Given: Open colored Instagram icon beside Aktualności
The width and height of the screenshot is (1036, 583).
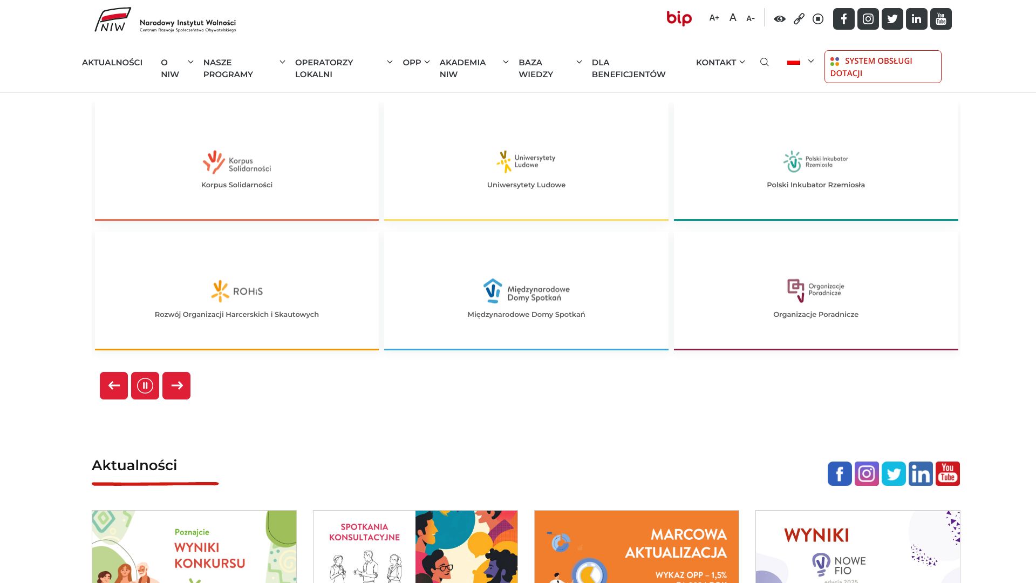Looking at the screenshot, I should click(x=867, y=474).
